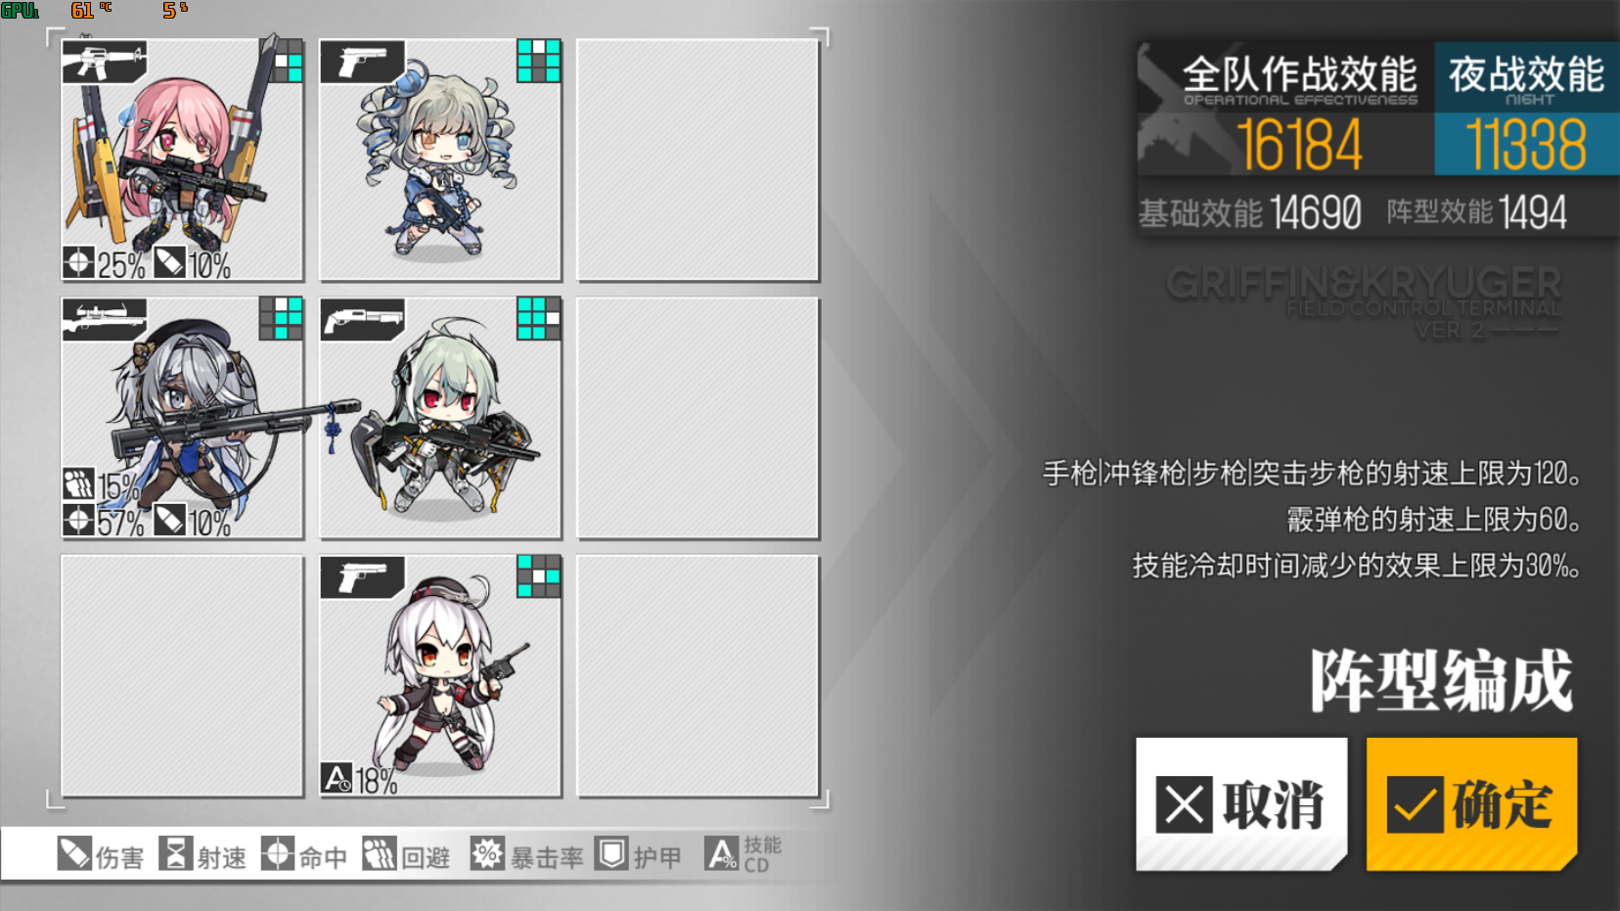The height and width of the screenshot is (911, 1620).
Task: Open the 夜战效能 night effectiveness tab
Action: click(1526, 110)
